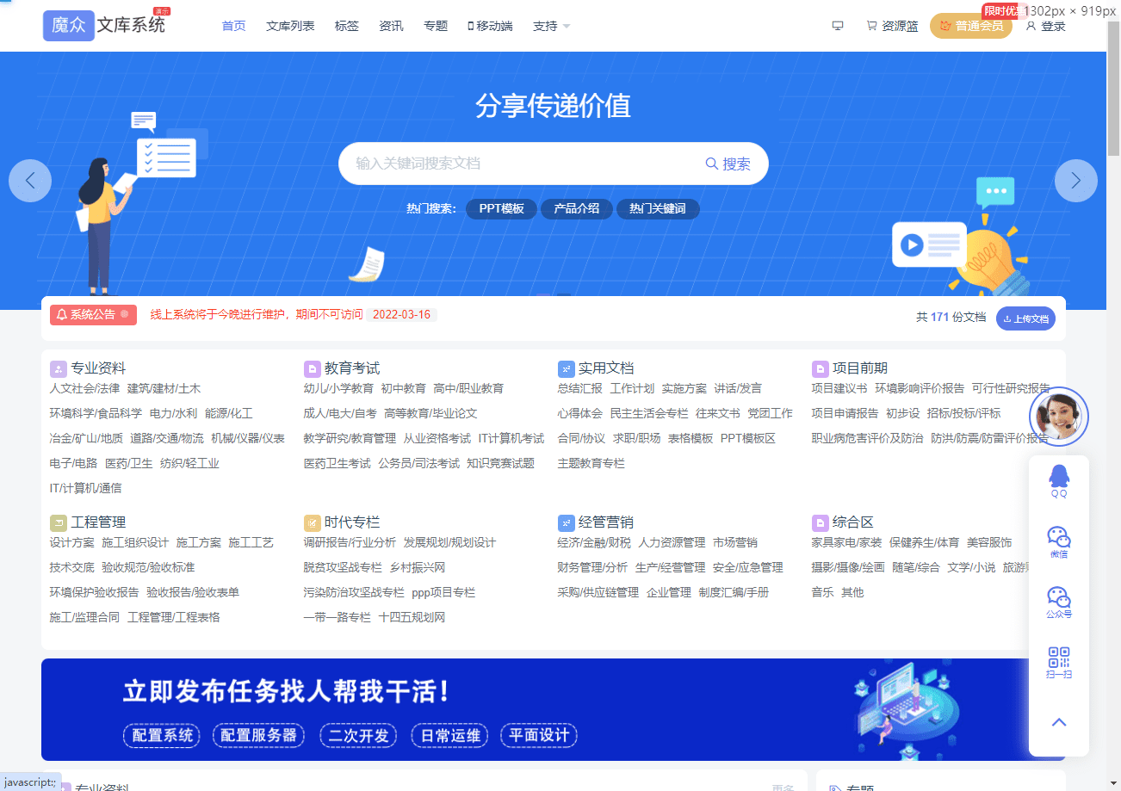Click the desktop monitor icon in header
1121x791 pixels.
(837, 26)
